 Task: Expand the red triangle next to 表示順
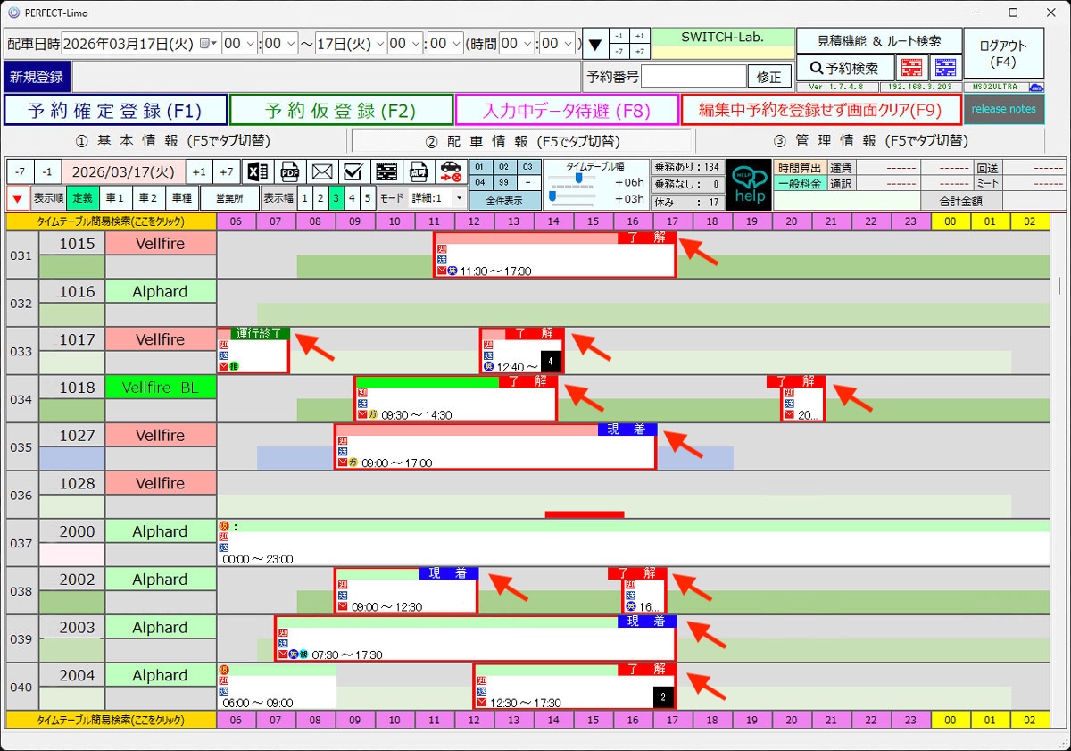16,198
